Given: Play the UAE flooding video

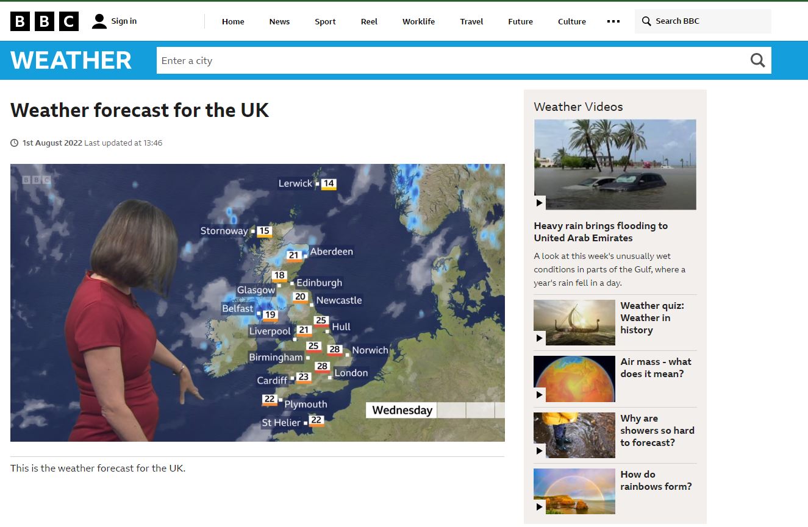Looking at the screenshot, I should click(615, 164).
